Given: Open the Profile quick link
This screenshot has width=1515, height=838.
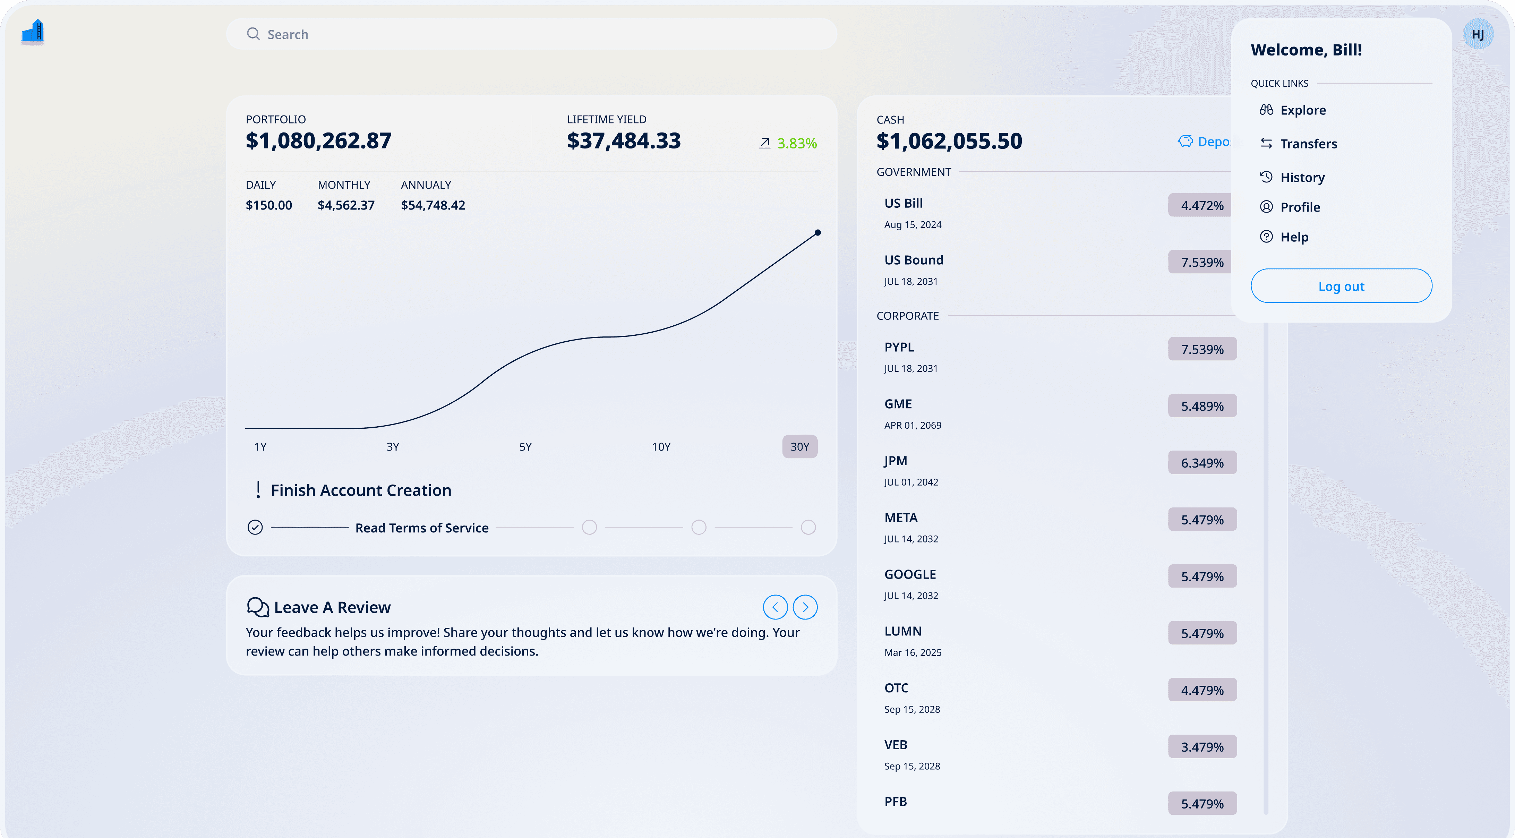Looking at the screenshot, I should pyautogui.click(x=1300, y=207).
